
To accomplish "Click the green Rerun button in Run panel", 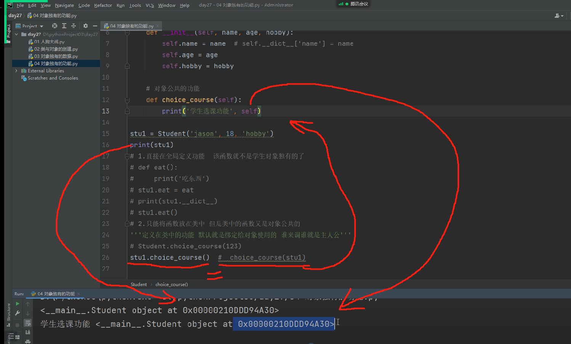I will (18, 304).
